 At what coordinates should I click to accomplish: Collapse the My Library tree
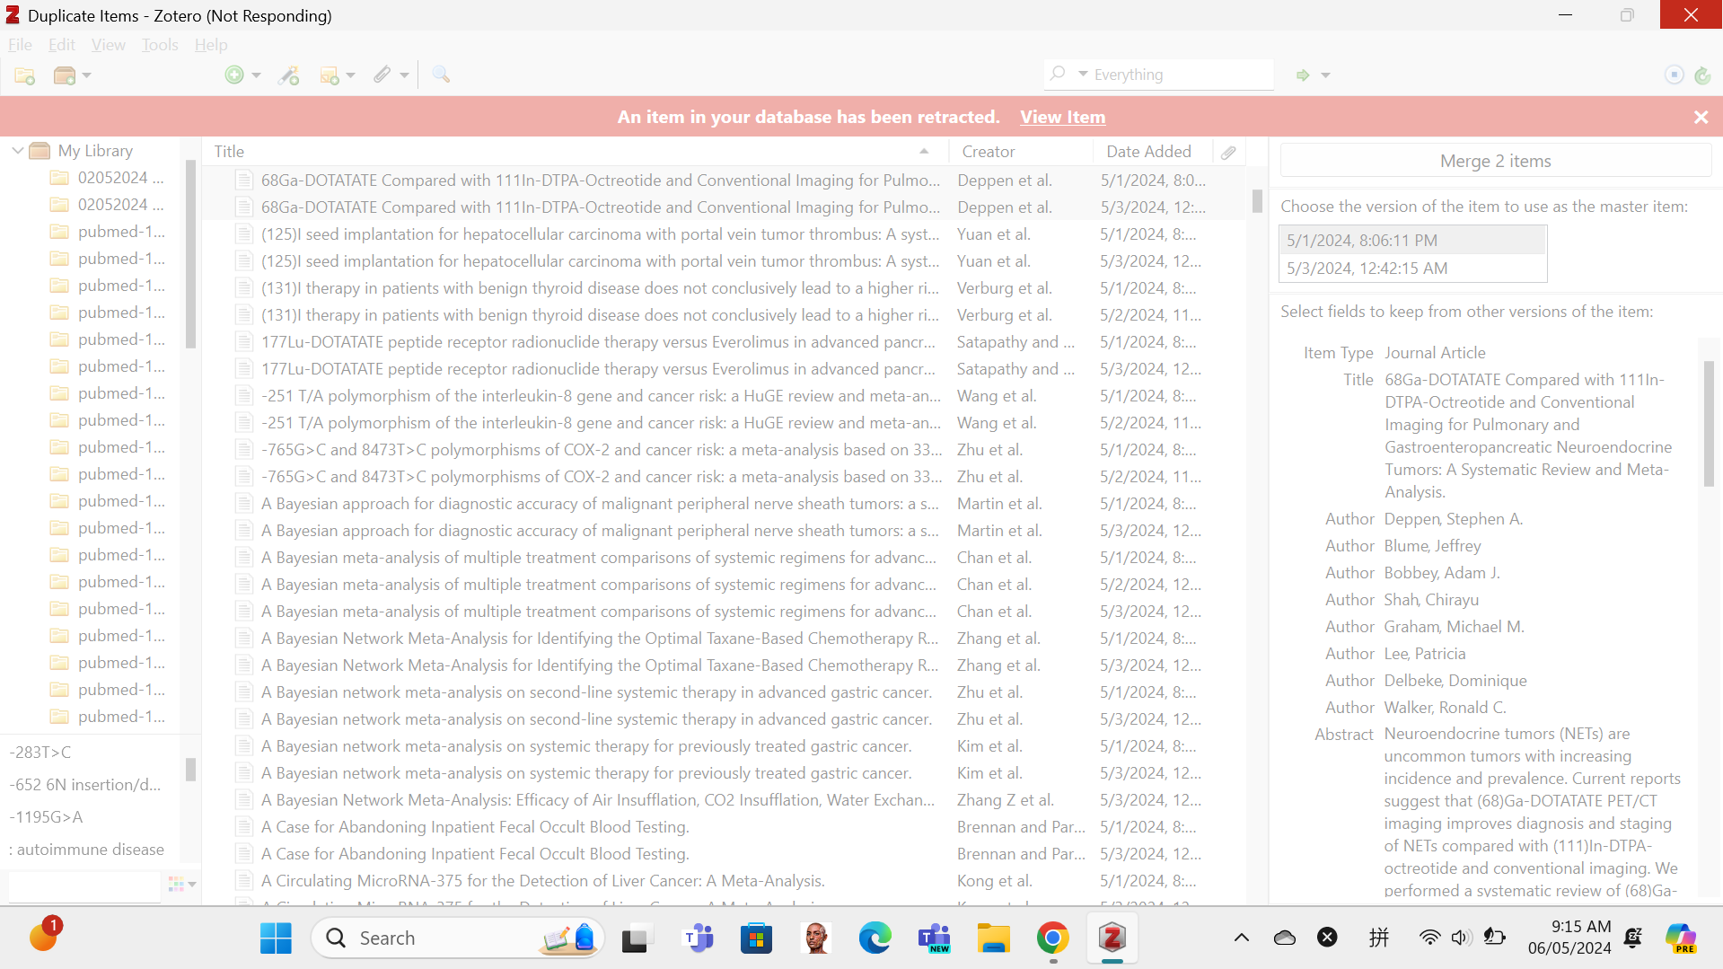17,151
